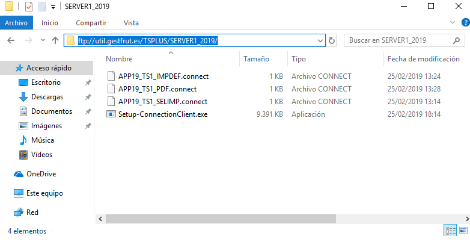Click the Up one level arrow
470x248 pixels.
(x=55, y=40)
